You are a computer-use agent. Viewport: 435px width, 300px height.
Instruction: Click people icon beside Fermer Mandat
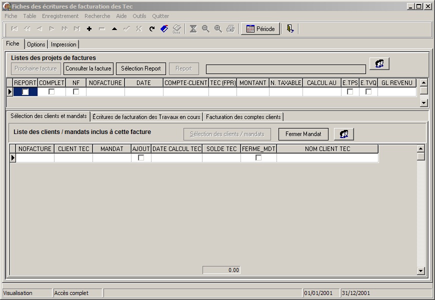tap(343, 134)
